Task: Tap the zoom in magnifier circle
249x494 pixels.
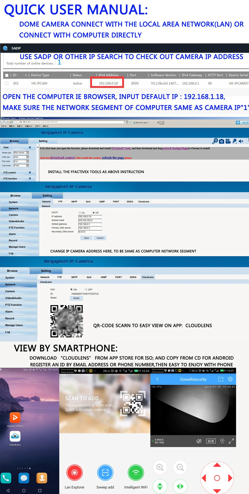Action: (160, 467)
